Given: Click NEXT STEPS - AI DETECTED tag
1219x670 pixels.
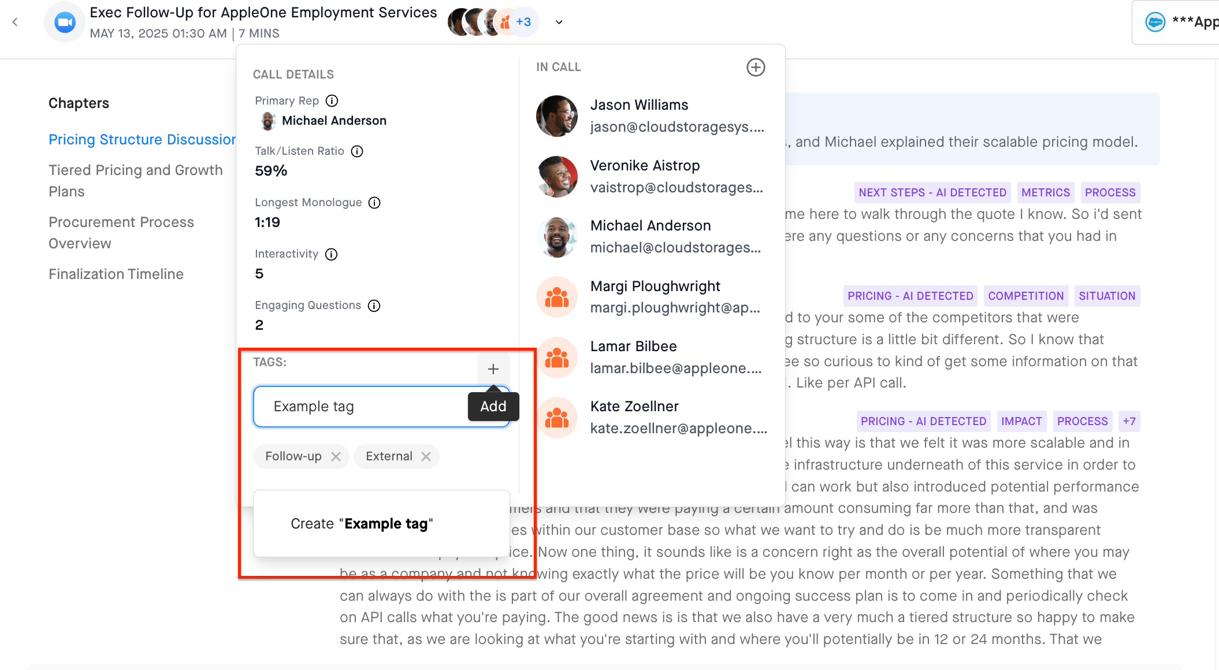Looking at the screenshot, I should (x=932, y=193).
